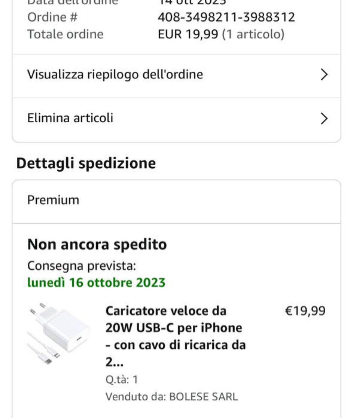This screenshot has height=418, width=353.
Task: Open the charger product thumbnail image
Action: coord(59,334)
